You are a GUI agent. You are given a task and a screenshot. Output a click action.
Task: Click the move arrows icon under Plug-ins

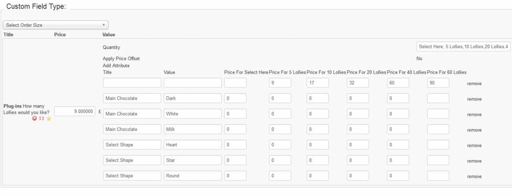click(42, 118)
